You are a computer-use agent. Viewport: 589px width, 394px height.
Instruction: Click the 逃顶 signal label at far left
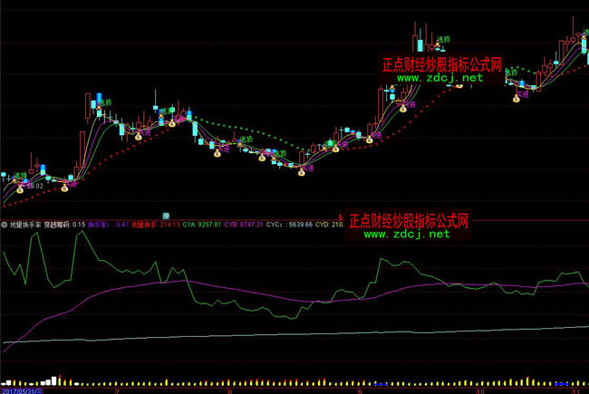click(21, 174)
